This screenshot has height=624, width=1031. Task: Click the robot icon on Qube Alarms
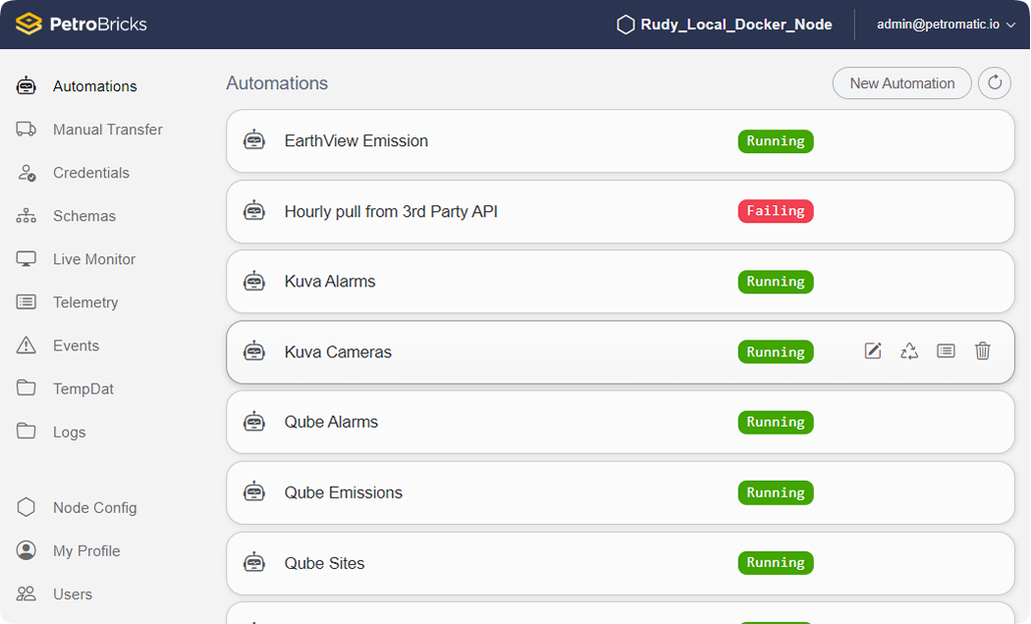[254, 422]
